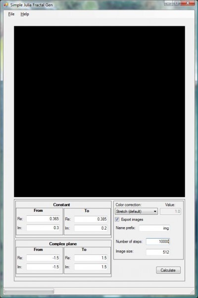Open the Help menu
The width and height of the screenshot is (198, 298).
click(25, 14)
